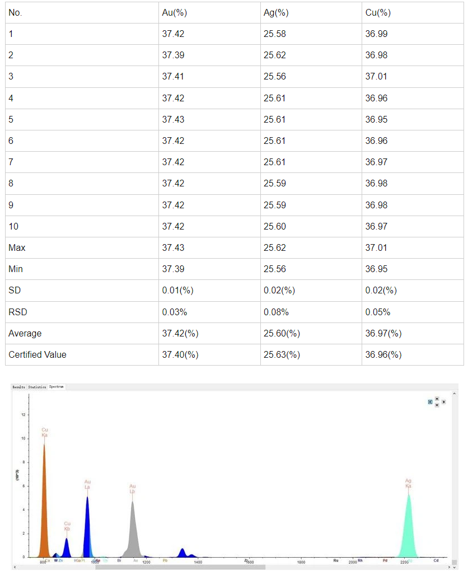Click the vertical scrollbar up arrow
This screenshot has width=468, height=575.
click(454, 394)
